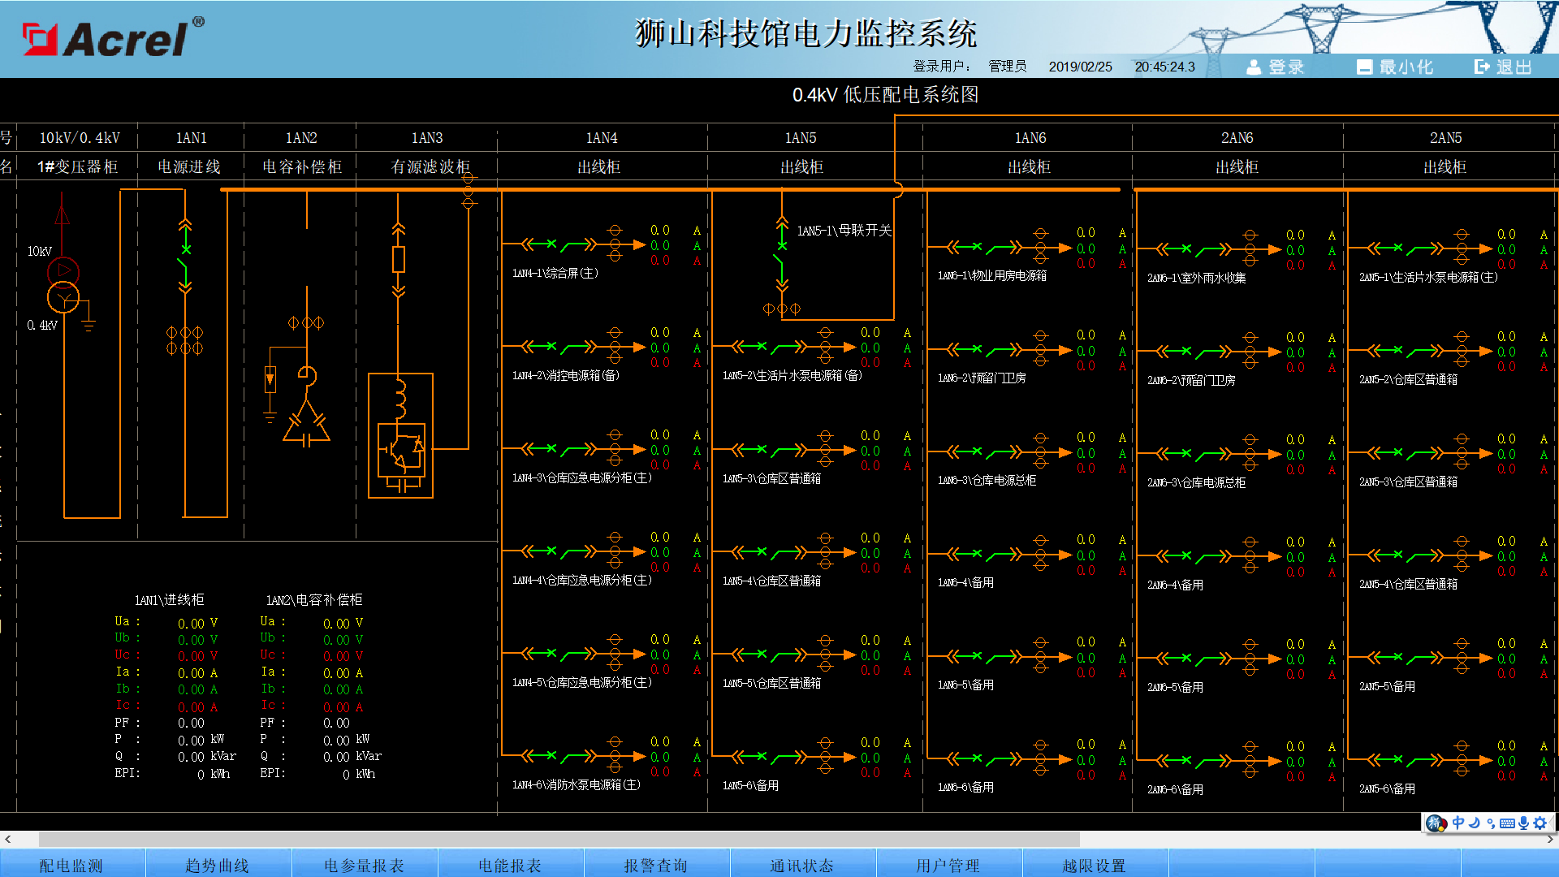
Task: Open the 趋势曲线 tab
Action: (218, 865)
